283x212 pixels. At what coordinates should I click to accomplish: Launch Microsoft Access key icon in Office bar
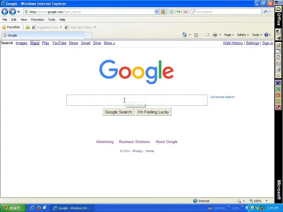(278, 107)
